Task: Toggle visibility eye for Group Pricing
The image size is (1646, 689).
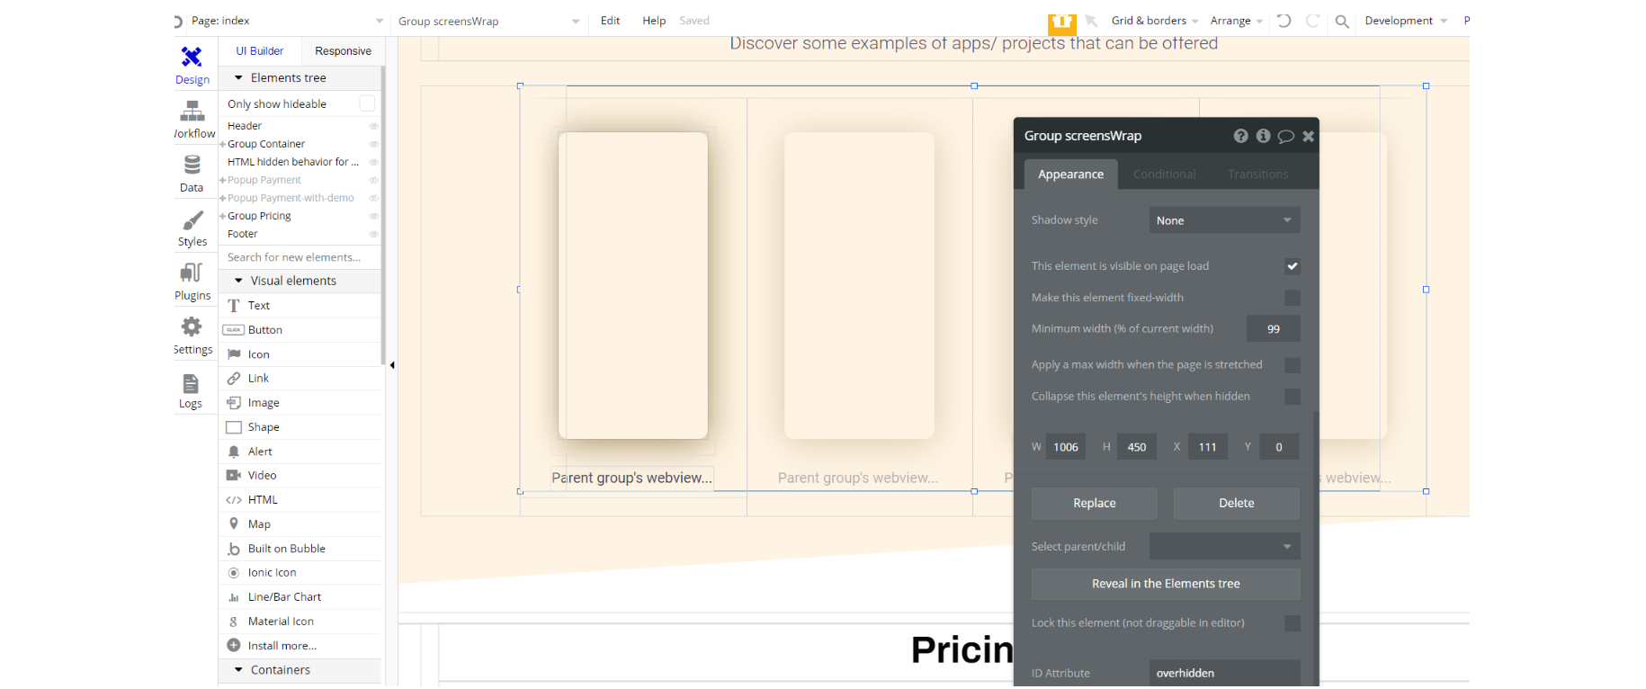Action: pyautogui.click(x=373, y=216)
